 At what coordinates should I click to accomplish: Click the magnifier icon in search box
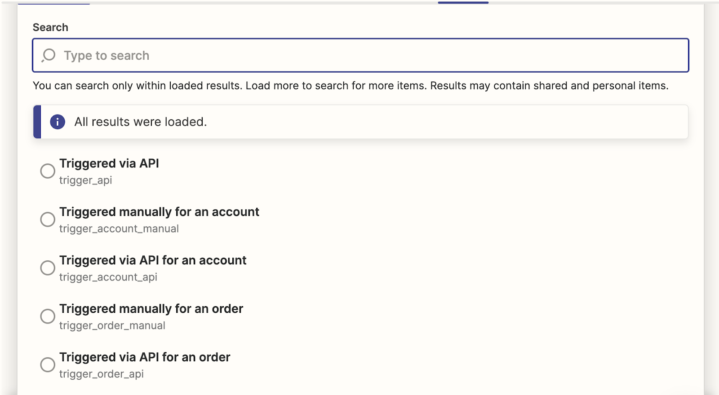click(49, 55)
